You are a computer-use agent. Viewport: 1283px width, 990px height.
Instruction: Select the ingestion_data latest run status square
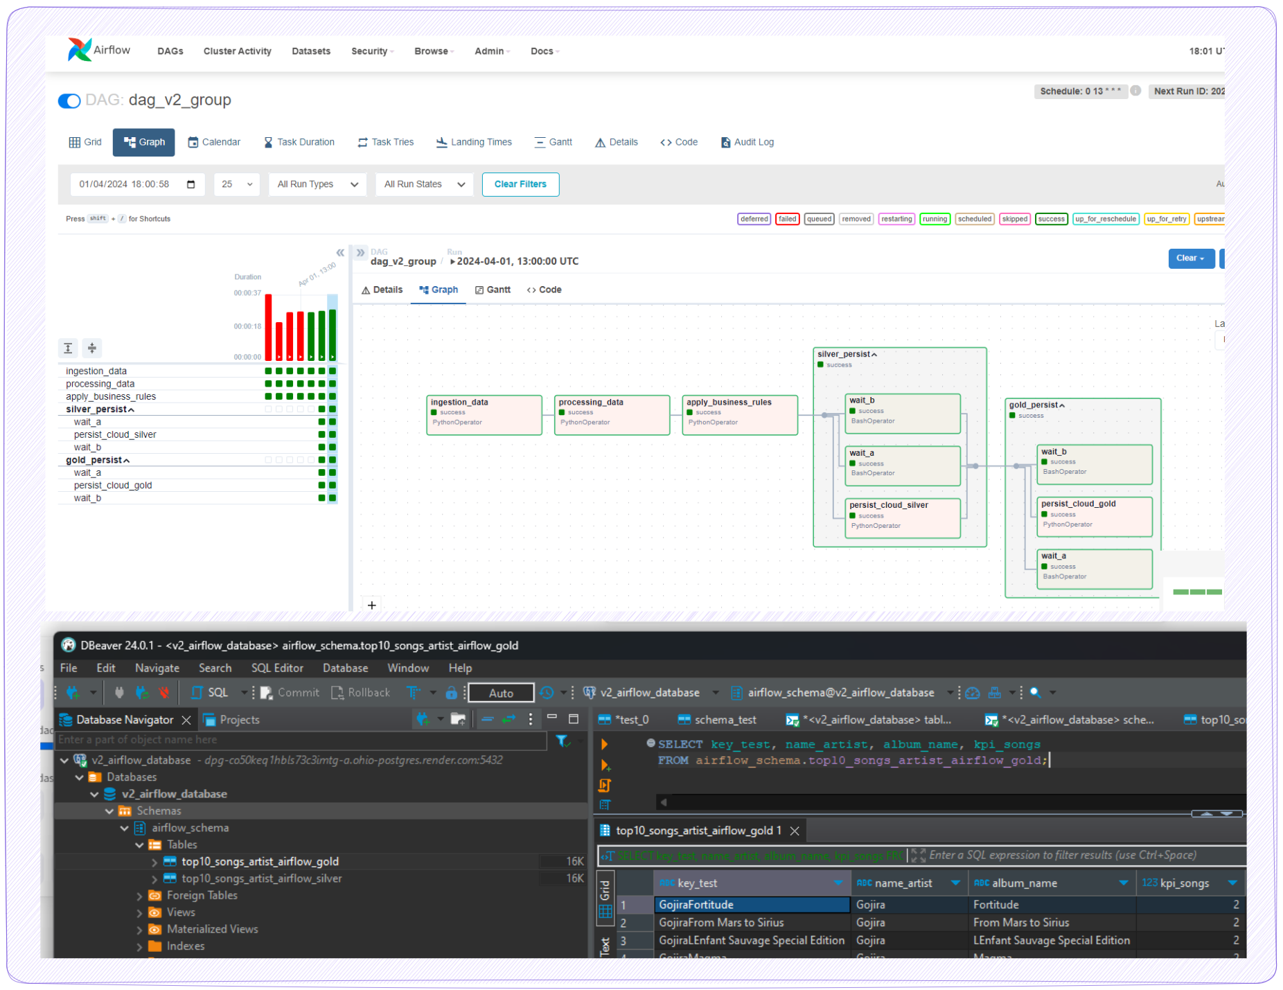[333, 371]
